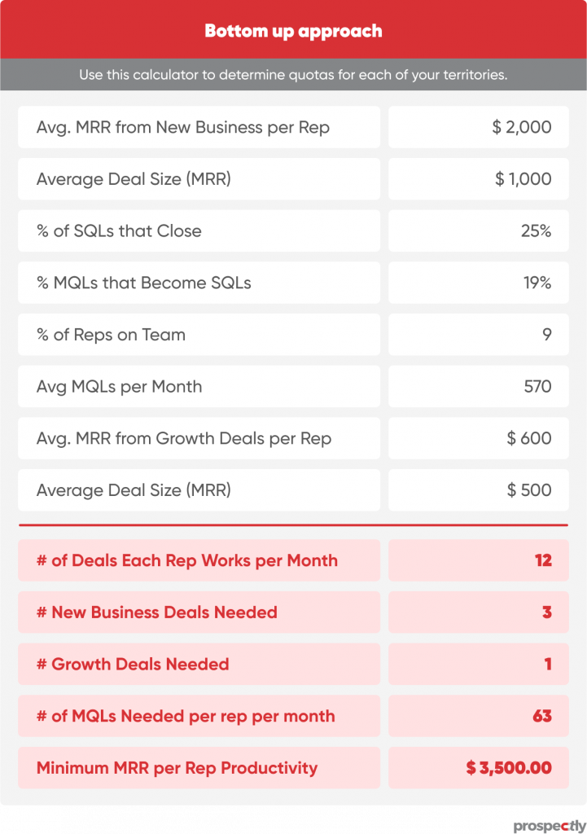Click the % MQLs that Become SQLs value field

click(478, 283)
